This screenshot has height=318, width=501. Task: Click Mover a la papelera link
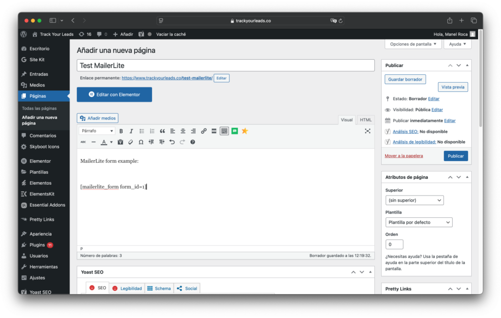pyautogui.click(x=404, y=156)
